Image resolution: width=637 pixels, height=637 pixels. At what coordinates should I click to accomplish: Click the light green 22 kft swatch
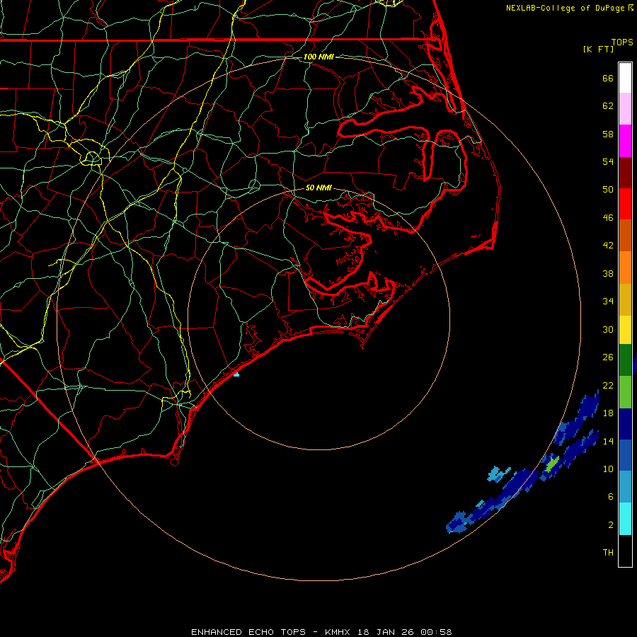tap(625, 392)
